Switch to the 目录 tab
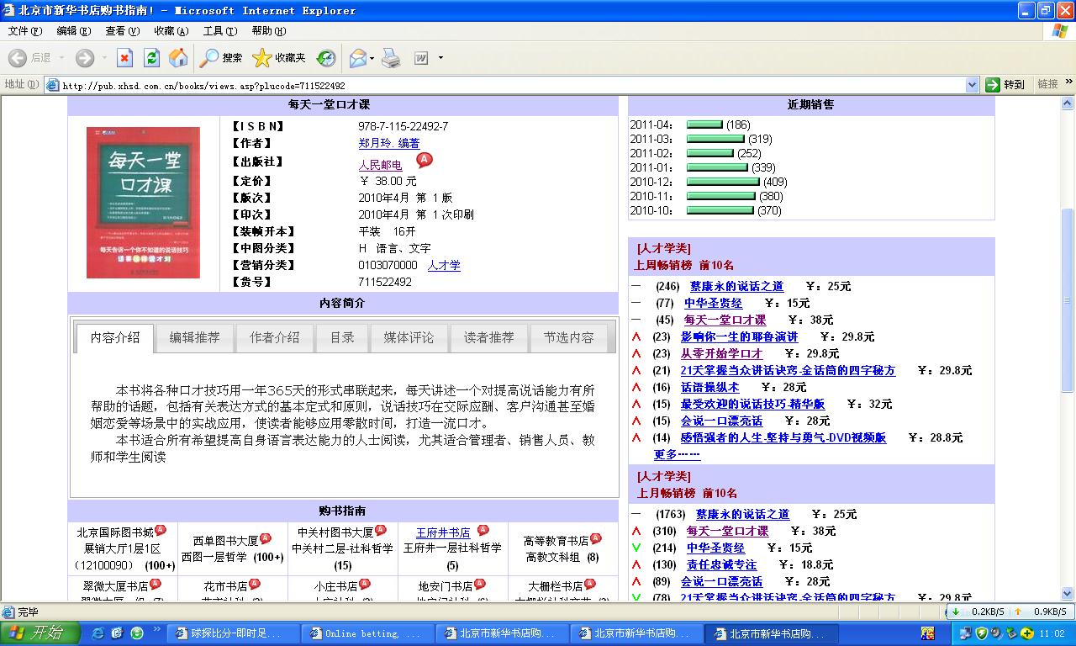 click(x=341, y=337)
